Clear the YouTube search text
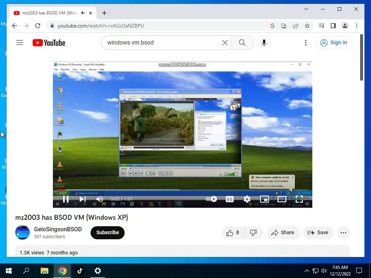 pos(225,43)
